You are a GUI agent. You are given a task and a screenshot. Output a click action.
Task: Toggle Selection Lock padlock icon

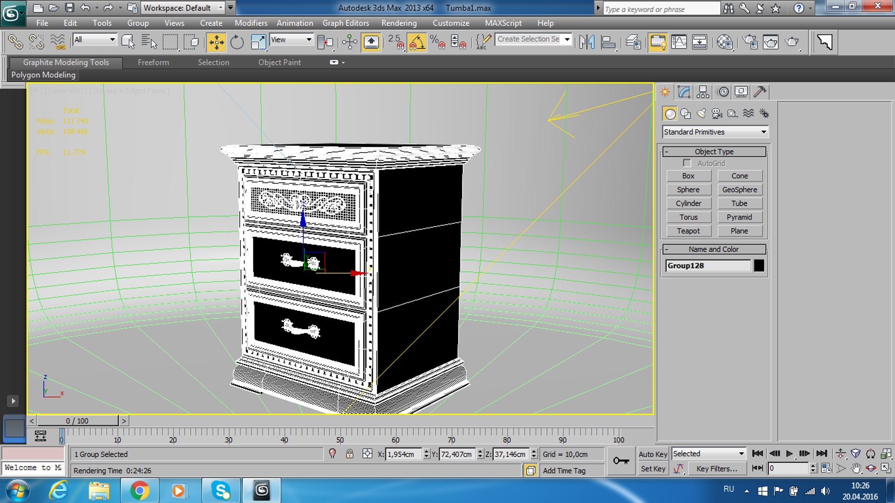[350, 454]
